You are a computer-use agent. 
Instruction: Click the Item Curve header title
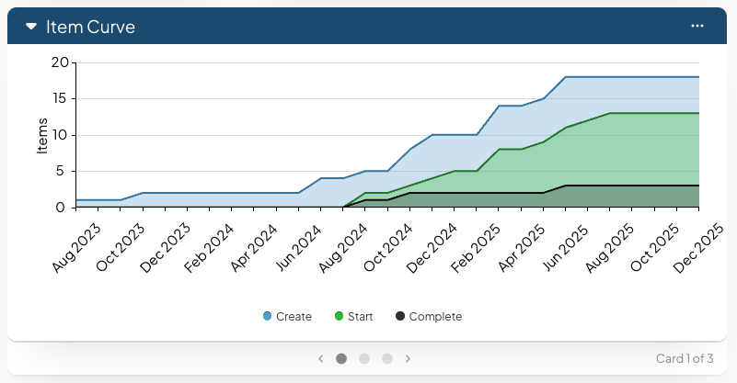(90, 28)
